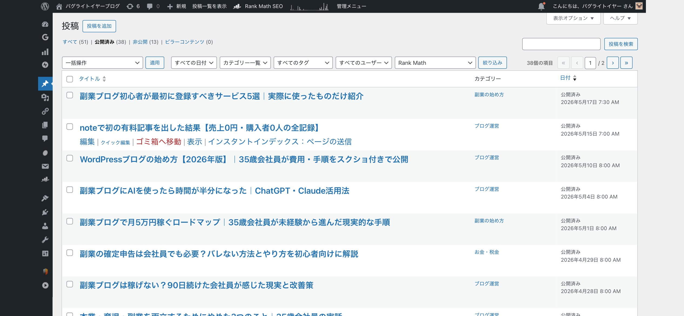Open the Appearance paintbrush icon in the sidebar
Viewport: 684px width, 316px height.
tap(45, 198)
